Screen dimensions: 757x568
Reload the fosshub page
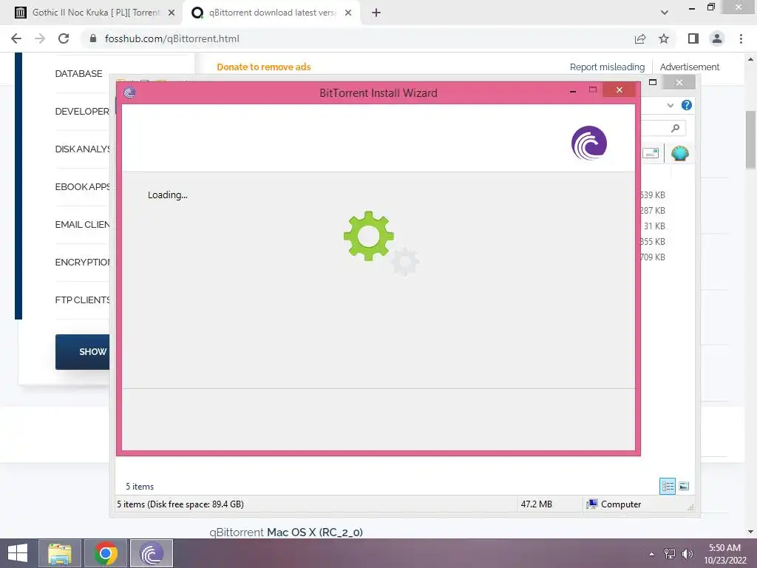(x=64, y=38)
